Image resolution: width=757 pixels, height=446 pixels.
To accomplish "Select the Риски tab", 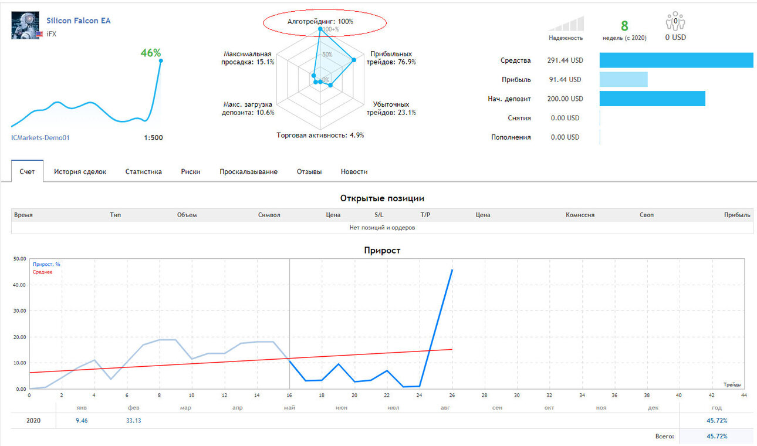I will click(x=191, y=172).
